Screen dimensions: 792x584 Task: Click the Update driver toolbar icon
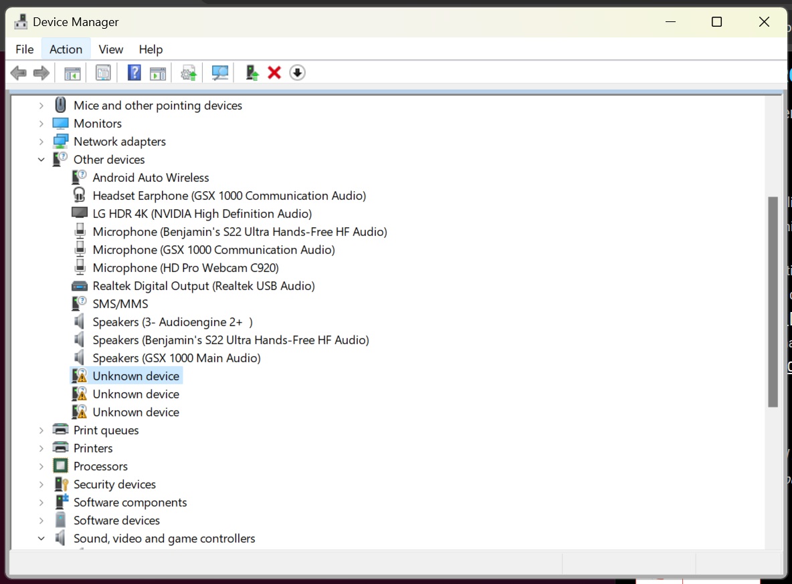pyautogui.click(x=188, y=72)
